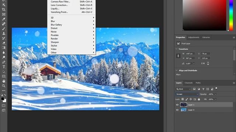Open the Fill slider dropdown arrow
This screenshot has height=132, width=236.
point(216,99)
